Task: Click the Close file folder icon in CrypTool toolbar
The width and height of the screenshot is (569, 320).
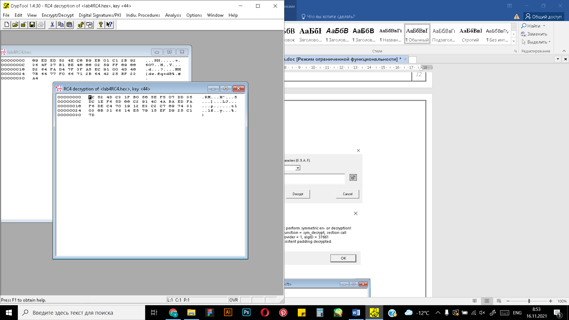Action: (23, 25)
